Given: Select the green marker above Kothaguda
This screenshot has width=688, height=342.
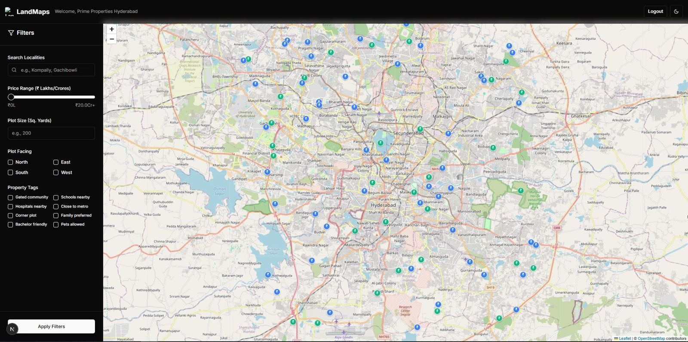Looking at the screenshot, I should click(281, 97).
